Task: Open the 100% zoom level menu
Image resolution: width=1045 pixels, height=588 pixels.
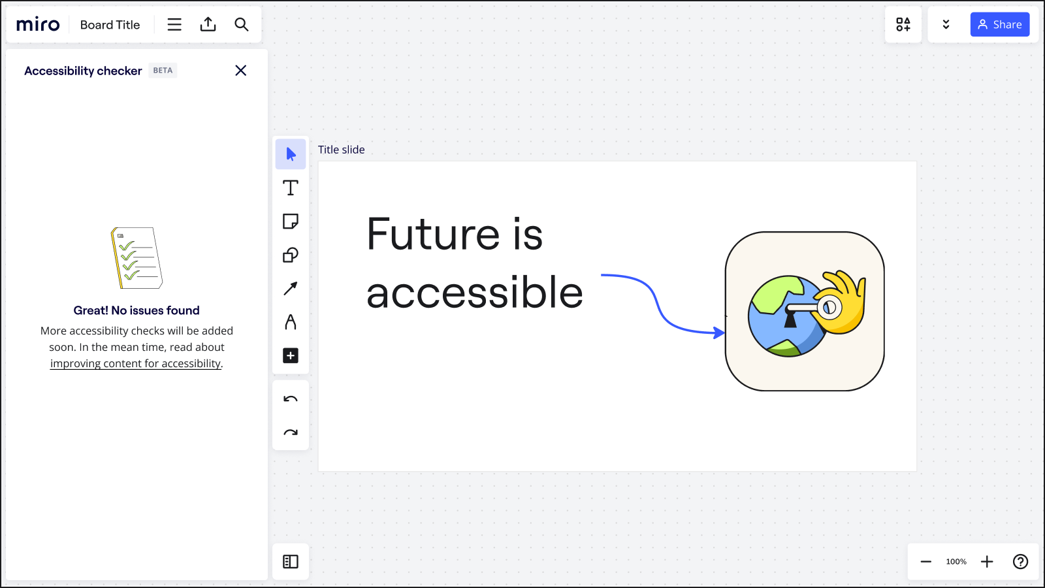Action: 956,562
